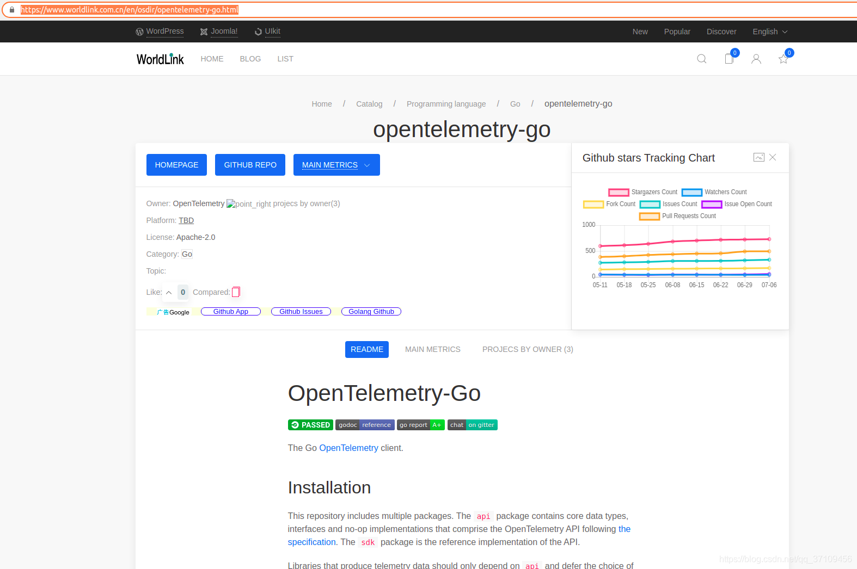The height and width of the screenshot is (569, 857).
Task: Click the chart image icon in panel header
Action: click(759, 157)
